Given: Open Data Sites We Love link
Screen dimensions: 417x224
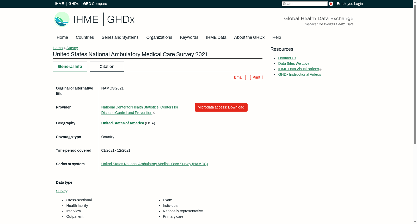Looking at the screenshot, I should click(294, 63).
